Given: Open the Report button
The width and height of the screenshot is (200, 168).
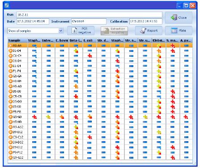Looking at the screenshot, I should point(149,30).
